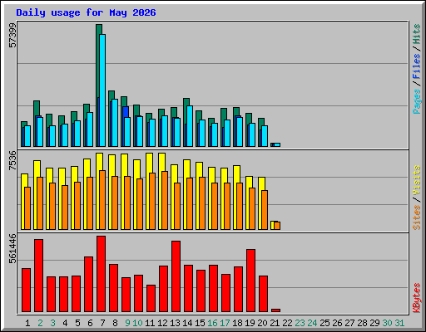Select day 22 on the x-axis
426x332 pixels.
tap(287, 323)
